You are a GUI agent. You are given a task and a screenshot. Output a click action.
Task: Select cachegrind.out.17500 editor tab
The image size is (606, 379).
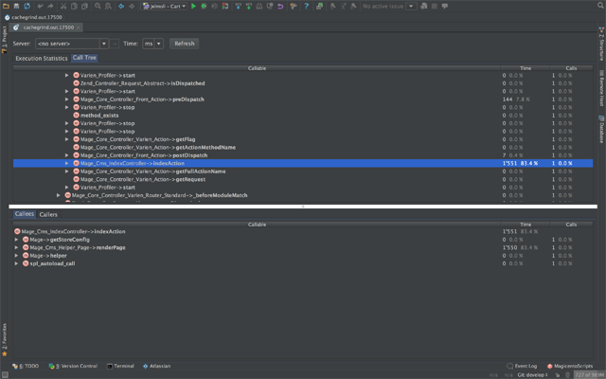[x=45, y=27]
